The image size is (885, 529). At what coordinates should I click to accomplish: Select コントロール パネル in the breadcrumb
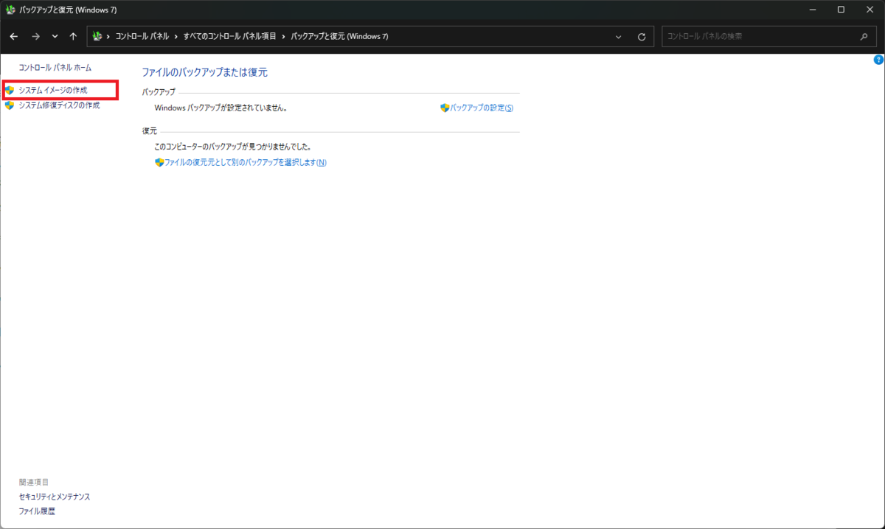point(142,36)
